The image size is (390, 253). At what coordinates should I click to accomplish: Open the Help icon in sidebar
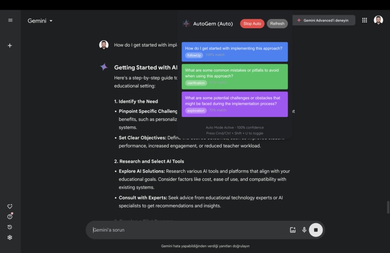(x=10, y=216)
